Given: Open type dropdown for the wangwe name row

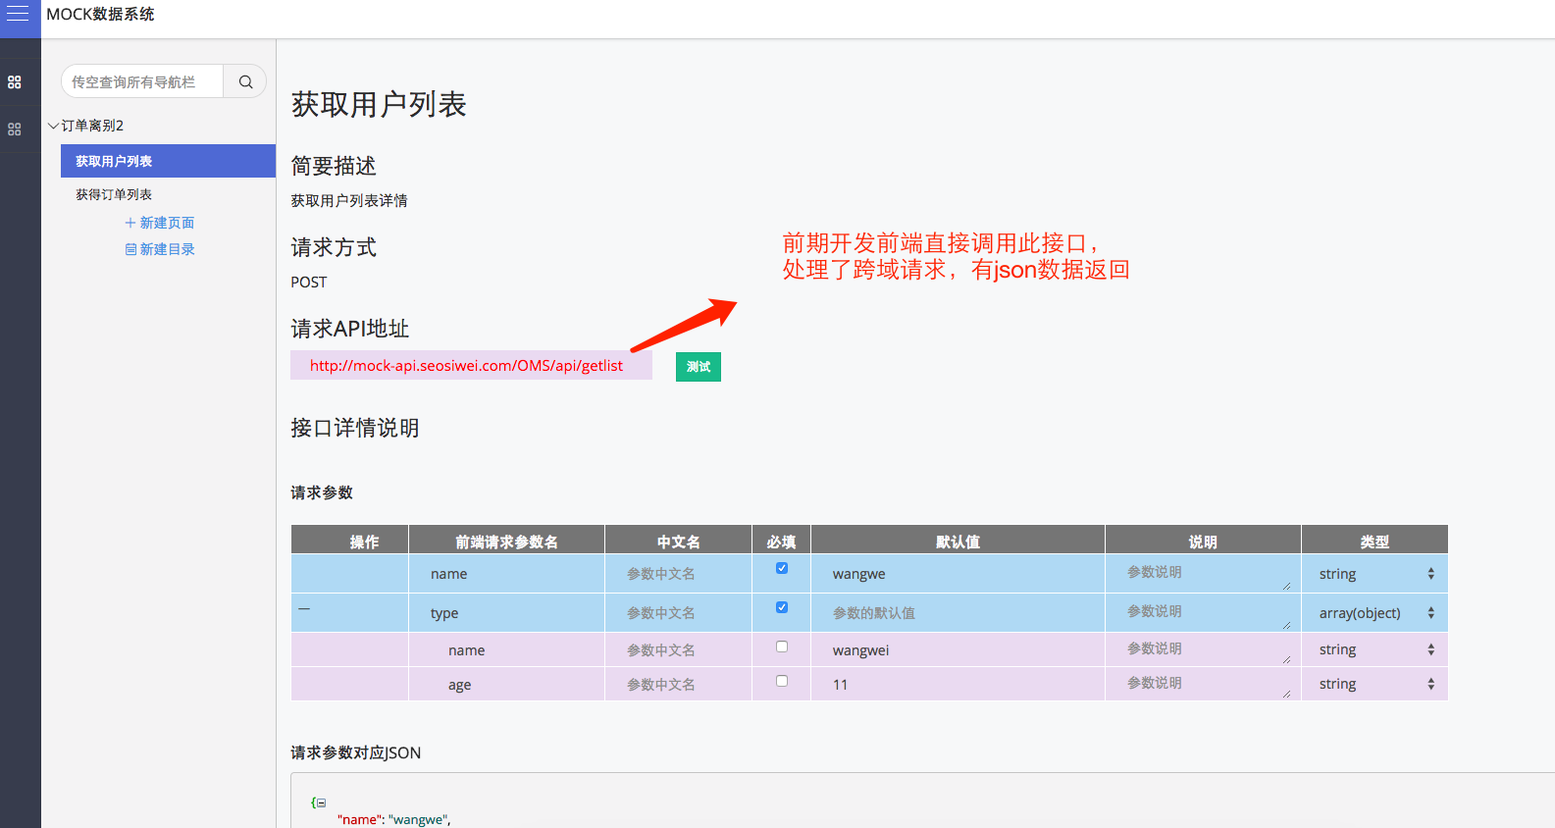Looking at the screenshot, I should pyautogui.click(x=1375, y=574).
